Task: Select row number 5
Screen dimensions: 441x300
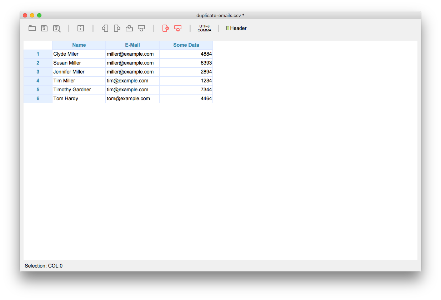Action: tap(38, 90)
